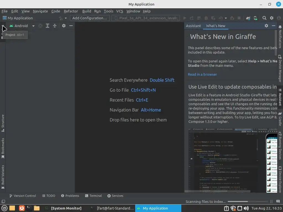This screenshot has width=283, height=212.
Task: Open the Build menu
Action: 87,11
